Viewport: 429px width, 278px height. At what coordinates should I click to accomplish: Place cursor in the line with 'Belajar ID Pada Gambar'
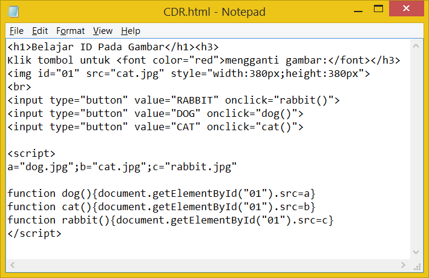[113, 47]
